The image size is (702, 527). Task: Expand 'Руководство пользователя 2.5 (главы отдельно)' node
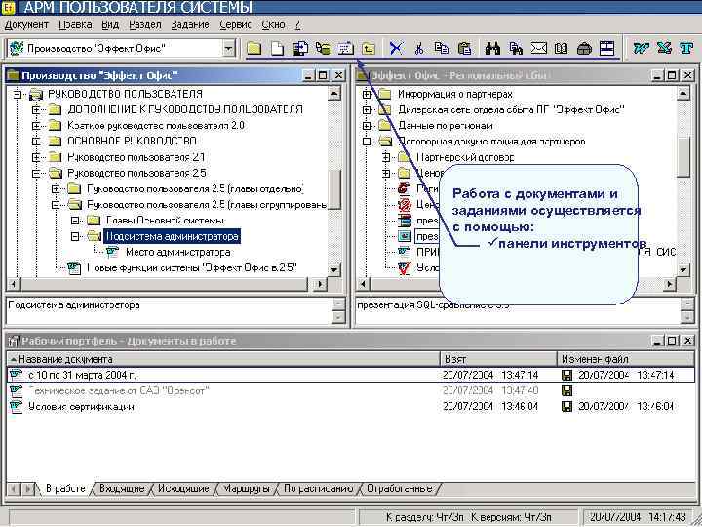pos(56,189)
